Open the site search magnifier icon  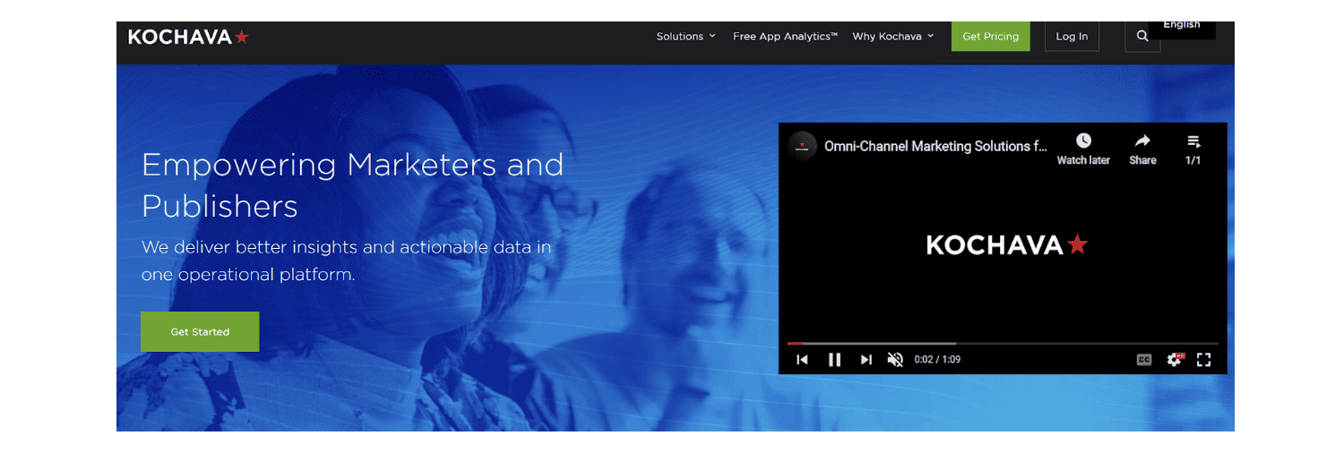pyautogui.click(x=1142, y=37)
